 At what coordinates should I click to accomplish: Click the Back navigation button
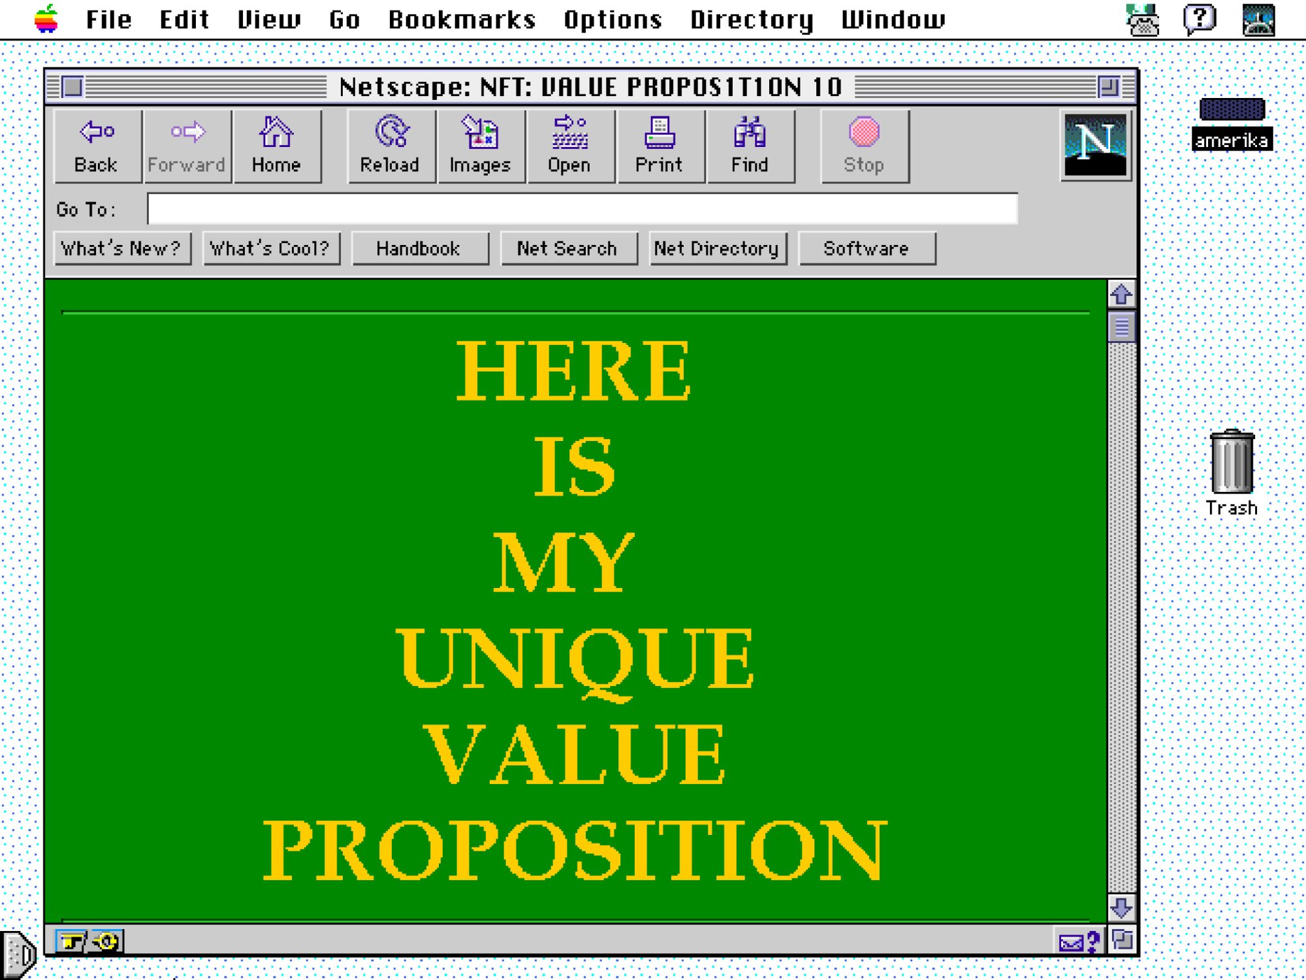97,146
